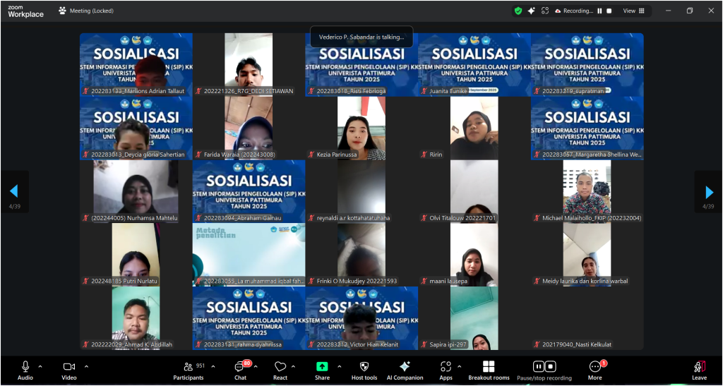
Task: Select Kezia Parinussa's video tile
Action: (361, 128)
